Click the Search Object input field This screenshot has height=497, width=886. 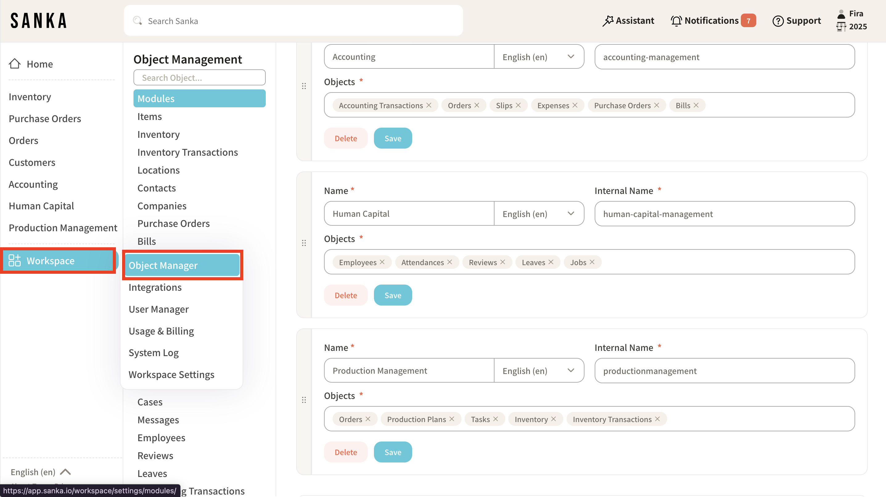[199, 78]
